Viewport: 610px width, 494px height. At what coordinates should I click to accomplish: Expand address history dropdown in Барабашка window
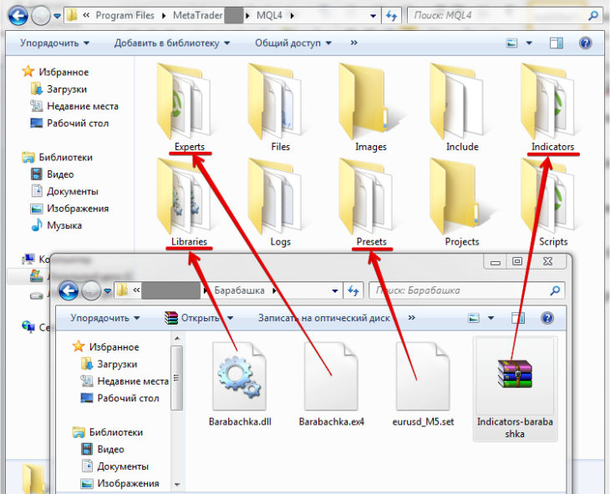(334, 291)
